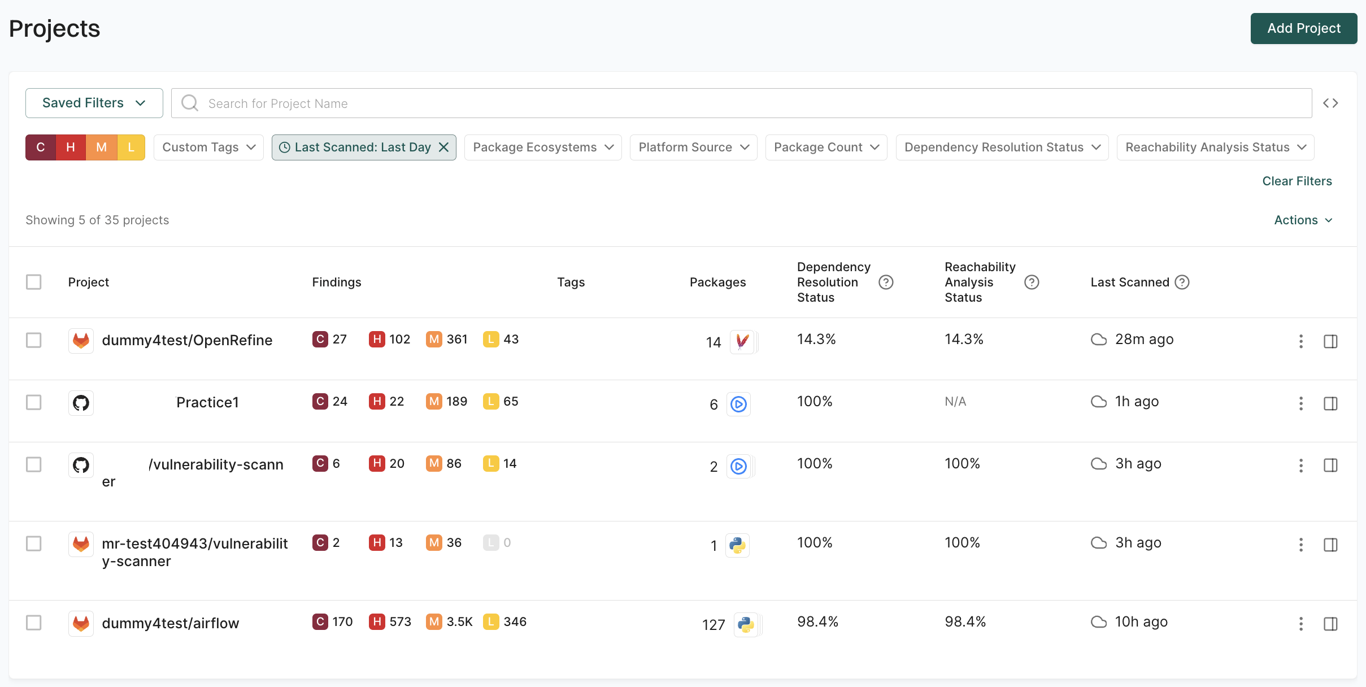1366x687 pixels.
Task: Tick the checkbox for dummy4test/airflow
Action: [34, 623]
